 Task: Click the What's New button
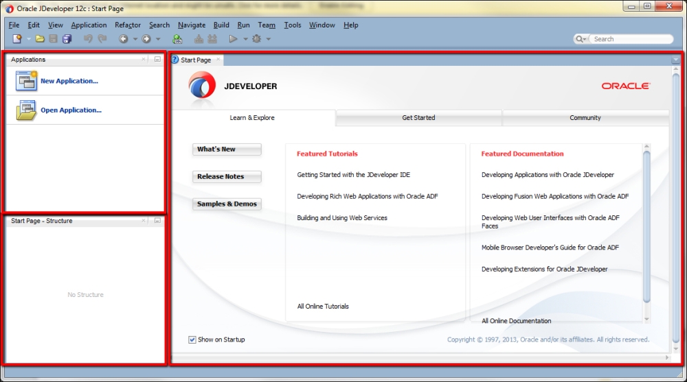click(227, 150)
